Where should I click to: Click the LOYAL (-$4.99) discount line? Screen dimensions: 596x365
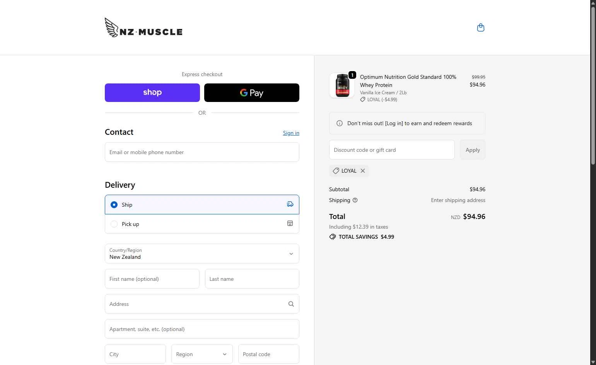point(379,99)
